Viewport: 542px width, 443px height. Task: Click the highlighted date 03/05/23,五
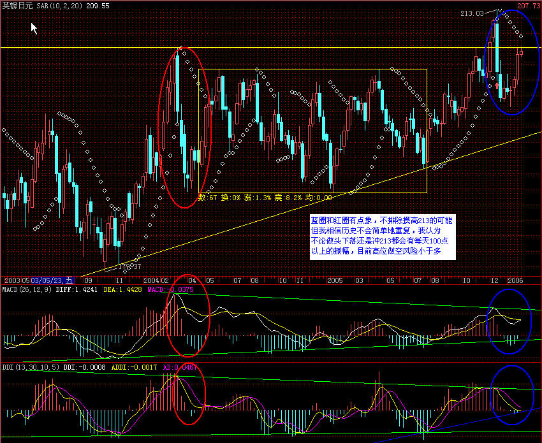click(x=52, y=280)
